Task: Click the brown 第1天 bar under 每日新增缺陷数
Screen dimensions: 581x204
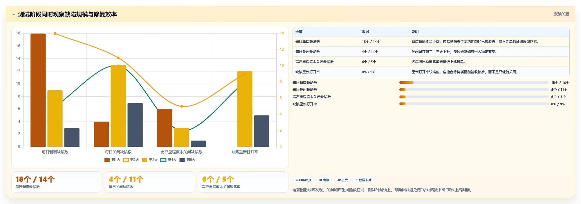Action: click(38, 90)
